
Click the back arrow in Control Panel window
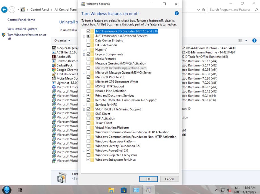pos(4,10)
